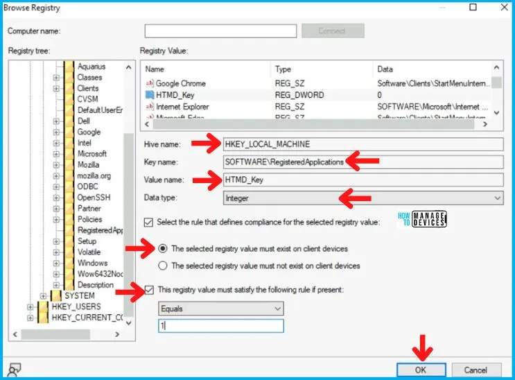Click the Google Chrome string value icon
Screen dimensions: 515x380
149,83
